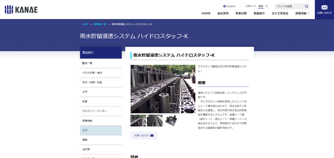This screenshot has width=334, height=158.
Task: Select 油対策 in the sidebar
Action: click(101, 150)
